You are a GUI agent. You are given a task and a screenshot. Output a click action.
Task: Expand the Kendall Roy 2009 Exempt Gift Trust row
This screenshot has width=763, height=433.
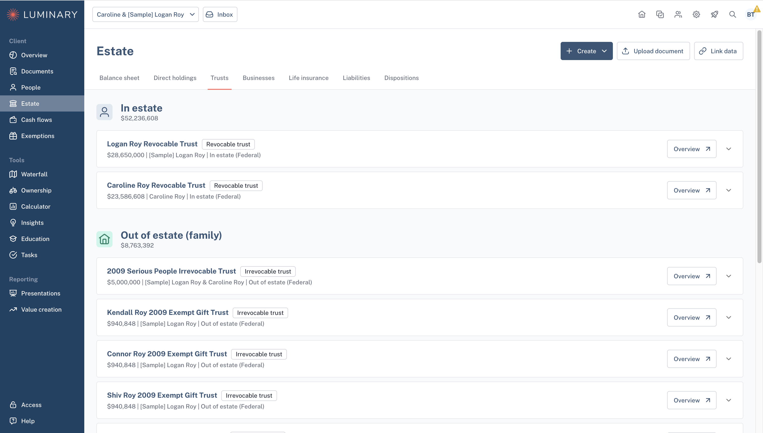[x=728, y=317]
